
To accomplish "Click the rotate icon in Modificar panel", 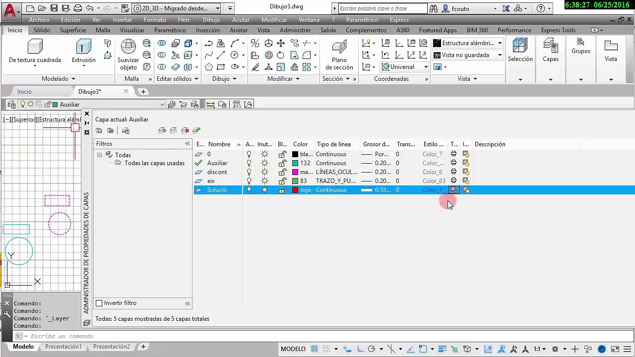I will click(x=280, y=55).
